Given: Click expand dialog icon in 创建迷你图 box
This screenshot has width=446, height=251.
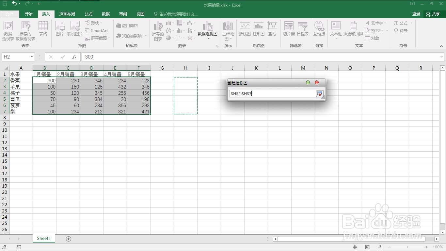Looking at the screenshot, I should click(x=320, y=94).
